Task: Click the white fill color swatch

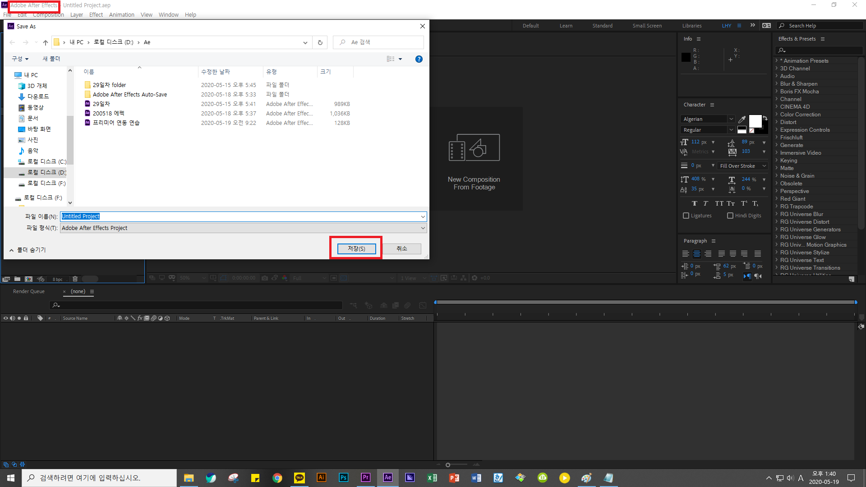Action: tap(755, 121)
